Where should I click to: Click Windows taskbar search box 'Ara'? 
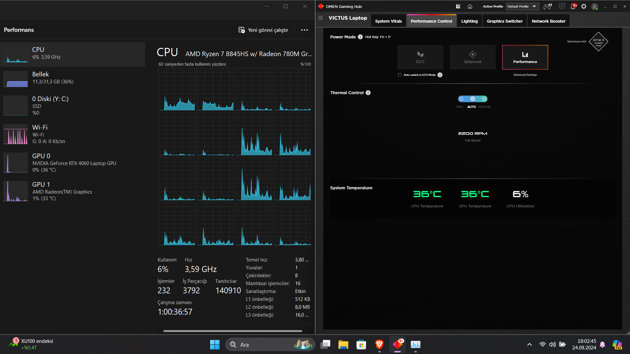pos(270,344)
